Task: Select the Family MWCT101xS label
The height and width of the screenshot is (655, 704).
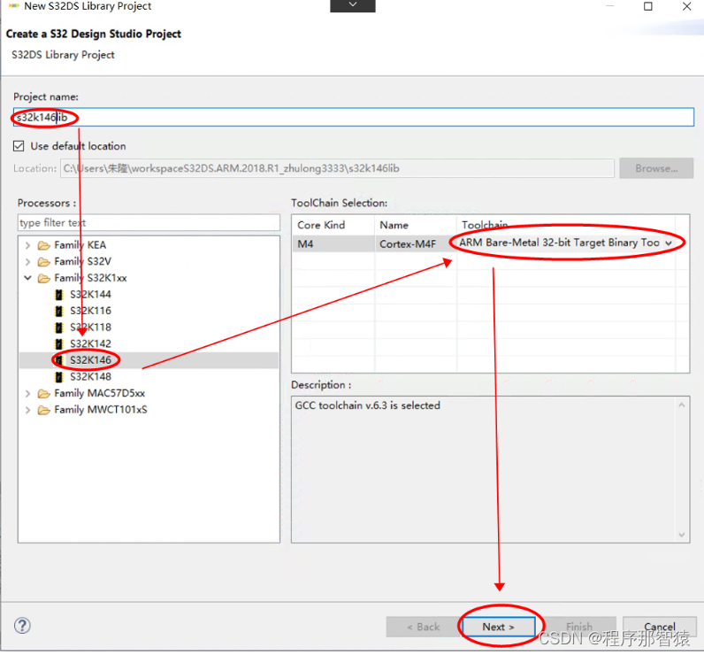Action: [x=101, y=410]
